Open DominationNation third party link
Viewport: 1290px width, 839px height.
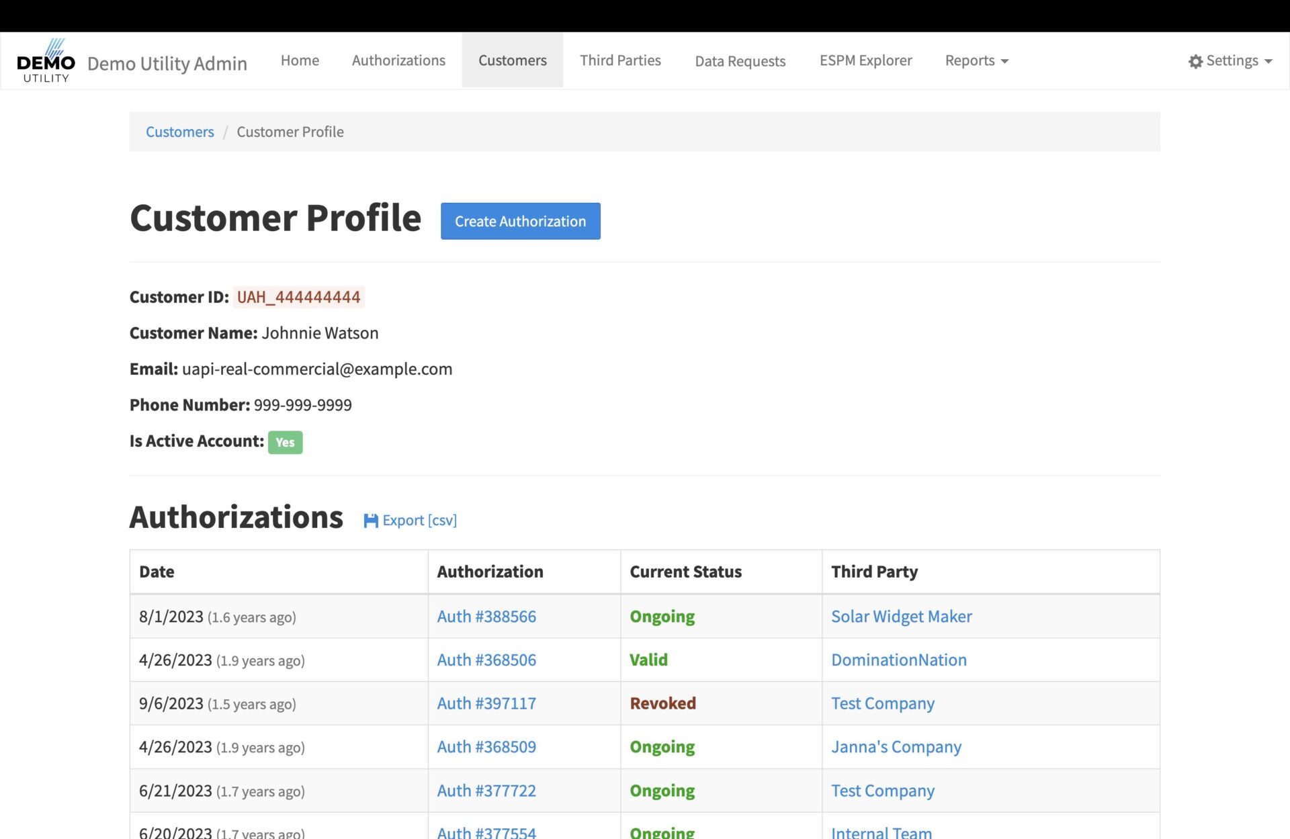point(898,660)
